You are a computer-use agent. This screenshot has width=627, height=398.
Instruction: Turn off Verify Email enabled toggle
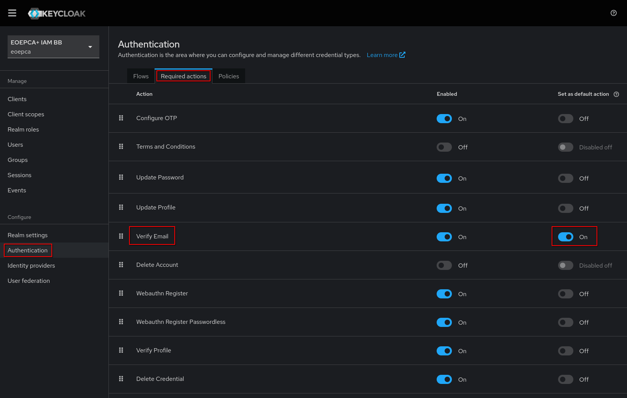click(444, 237)
